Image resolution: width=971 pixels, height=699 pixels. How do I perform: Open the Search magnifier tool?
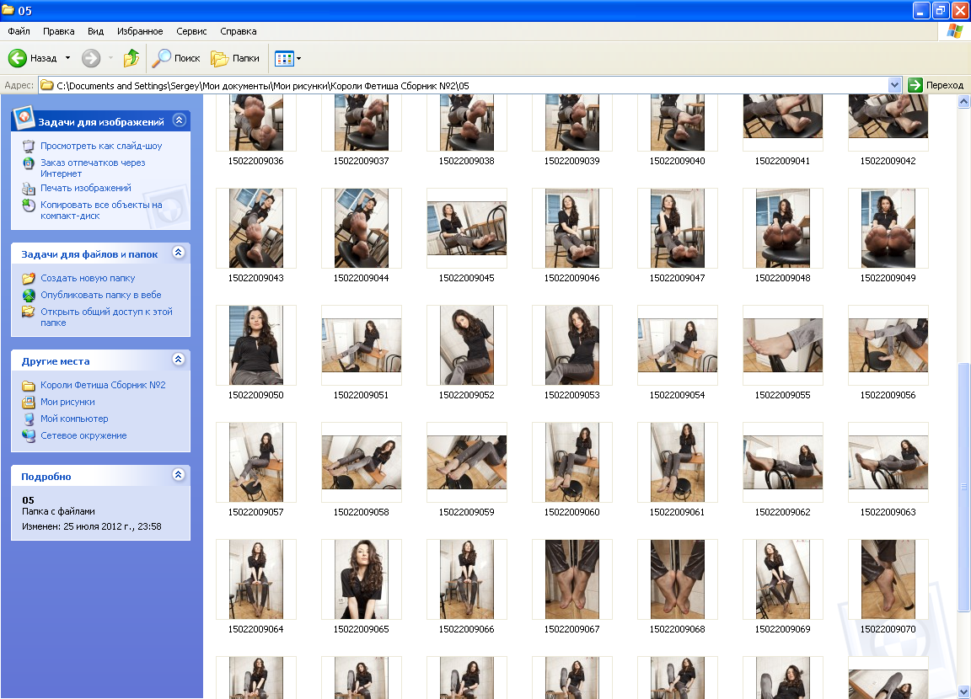coord(162,58)
